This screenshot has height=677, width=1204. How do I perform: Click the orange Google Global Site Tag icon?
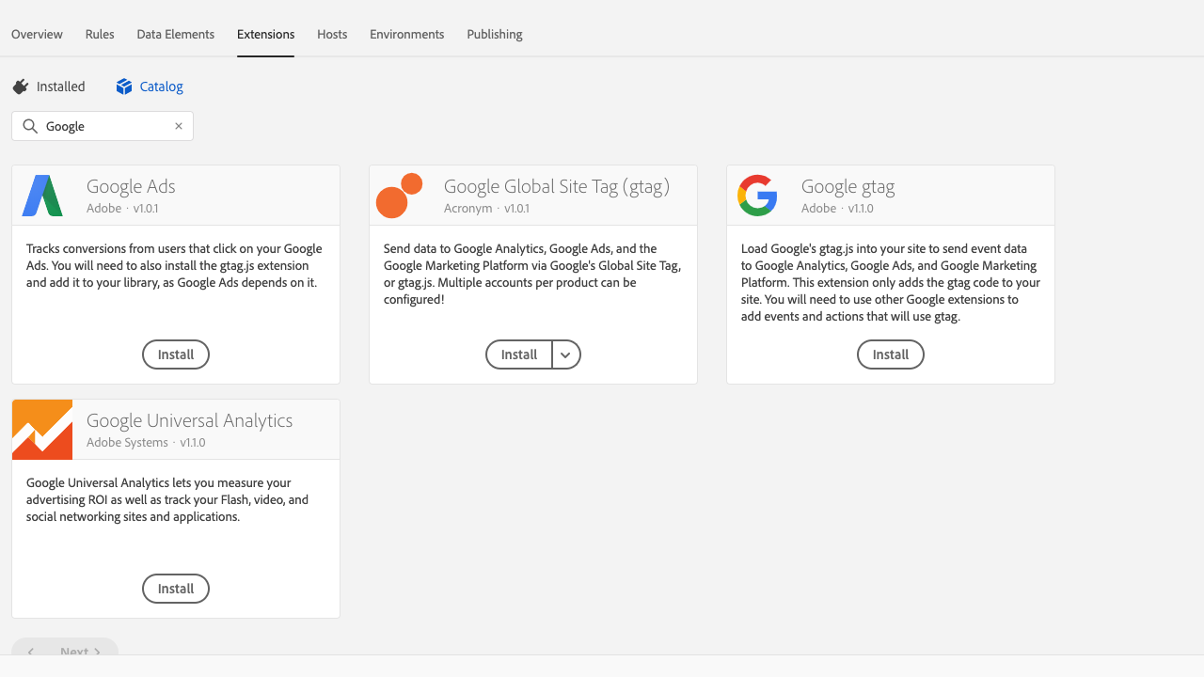[399, 196]
